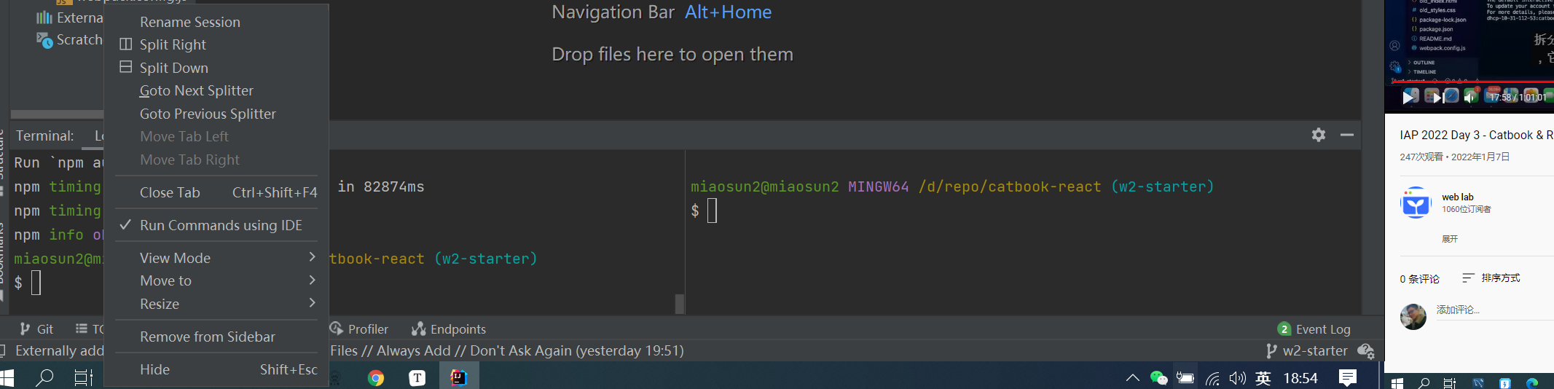This screenshot has height=389, width=1554.
Task: Click the project panel horizontal scrollbar
Action: pyautogui.click(x=57, y=114)
